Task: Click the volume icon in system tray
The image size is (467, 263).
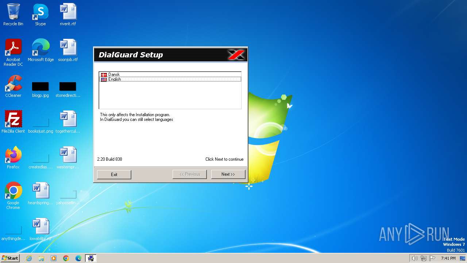Action: tap(414, 258)
